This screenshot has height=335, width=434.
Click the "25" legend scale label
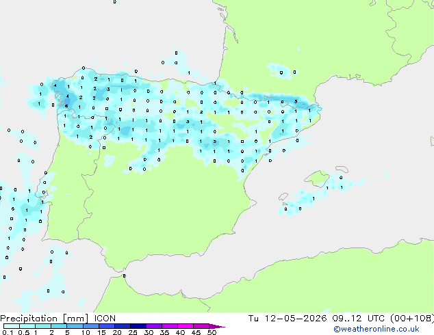click(133, 332)
